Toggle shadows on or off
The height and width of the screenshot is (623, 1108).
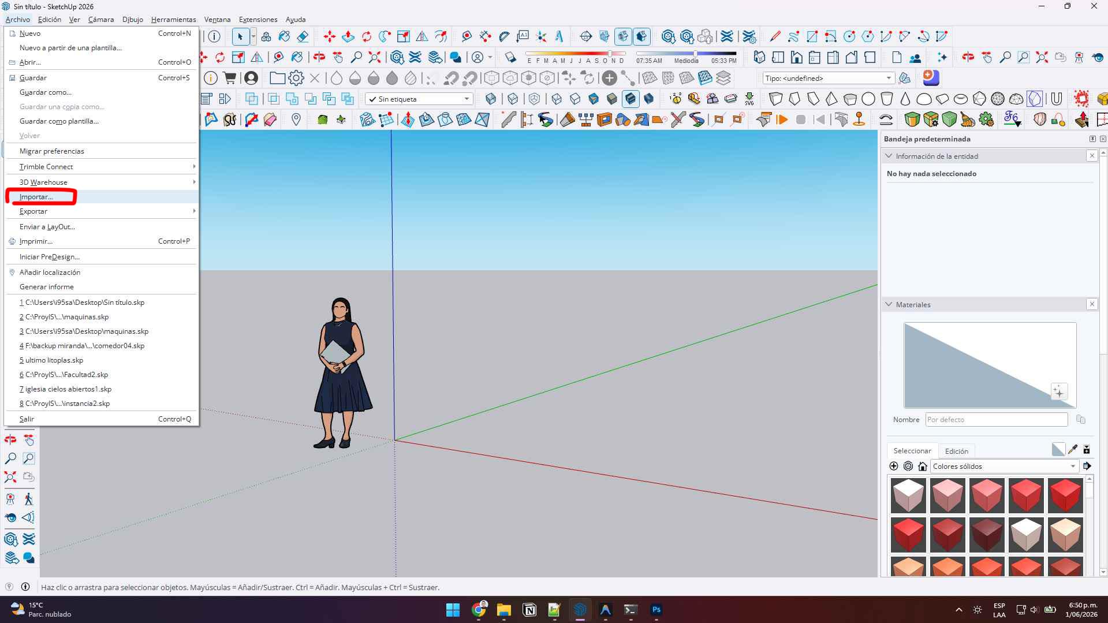510,57
